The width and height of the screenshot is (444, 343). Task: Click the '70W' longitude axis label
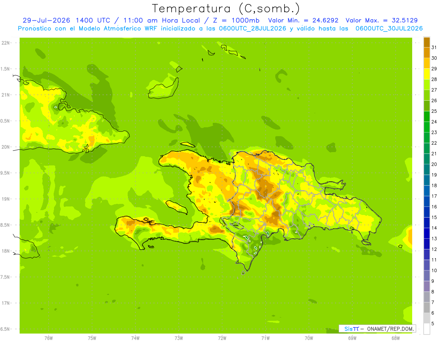click(x=309, y=338)
